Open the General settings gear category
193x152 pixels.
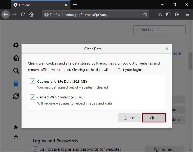pyautogui.click(x=16, y=45)
